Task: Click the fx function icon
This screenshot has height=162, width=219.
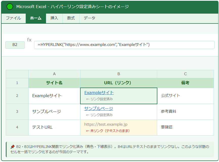Action: [x=29, y=40]
